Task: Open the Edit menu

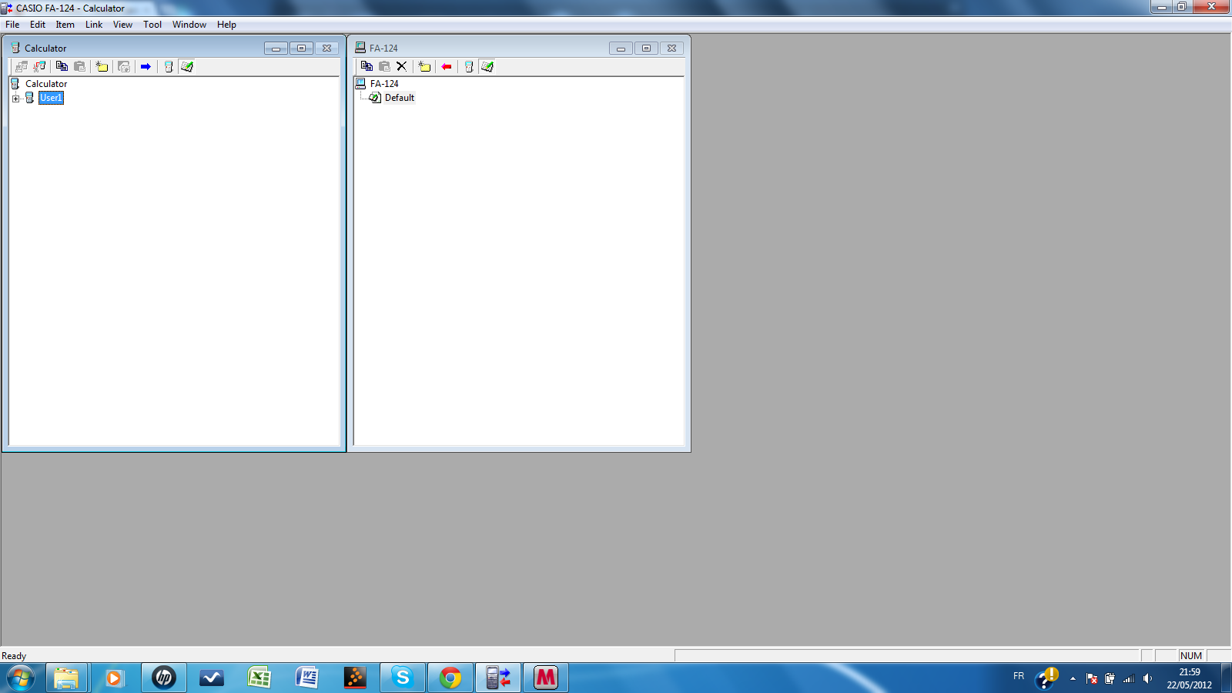Action: pos(38,25)
